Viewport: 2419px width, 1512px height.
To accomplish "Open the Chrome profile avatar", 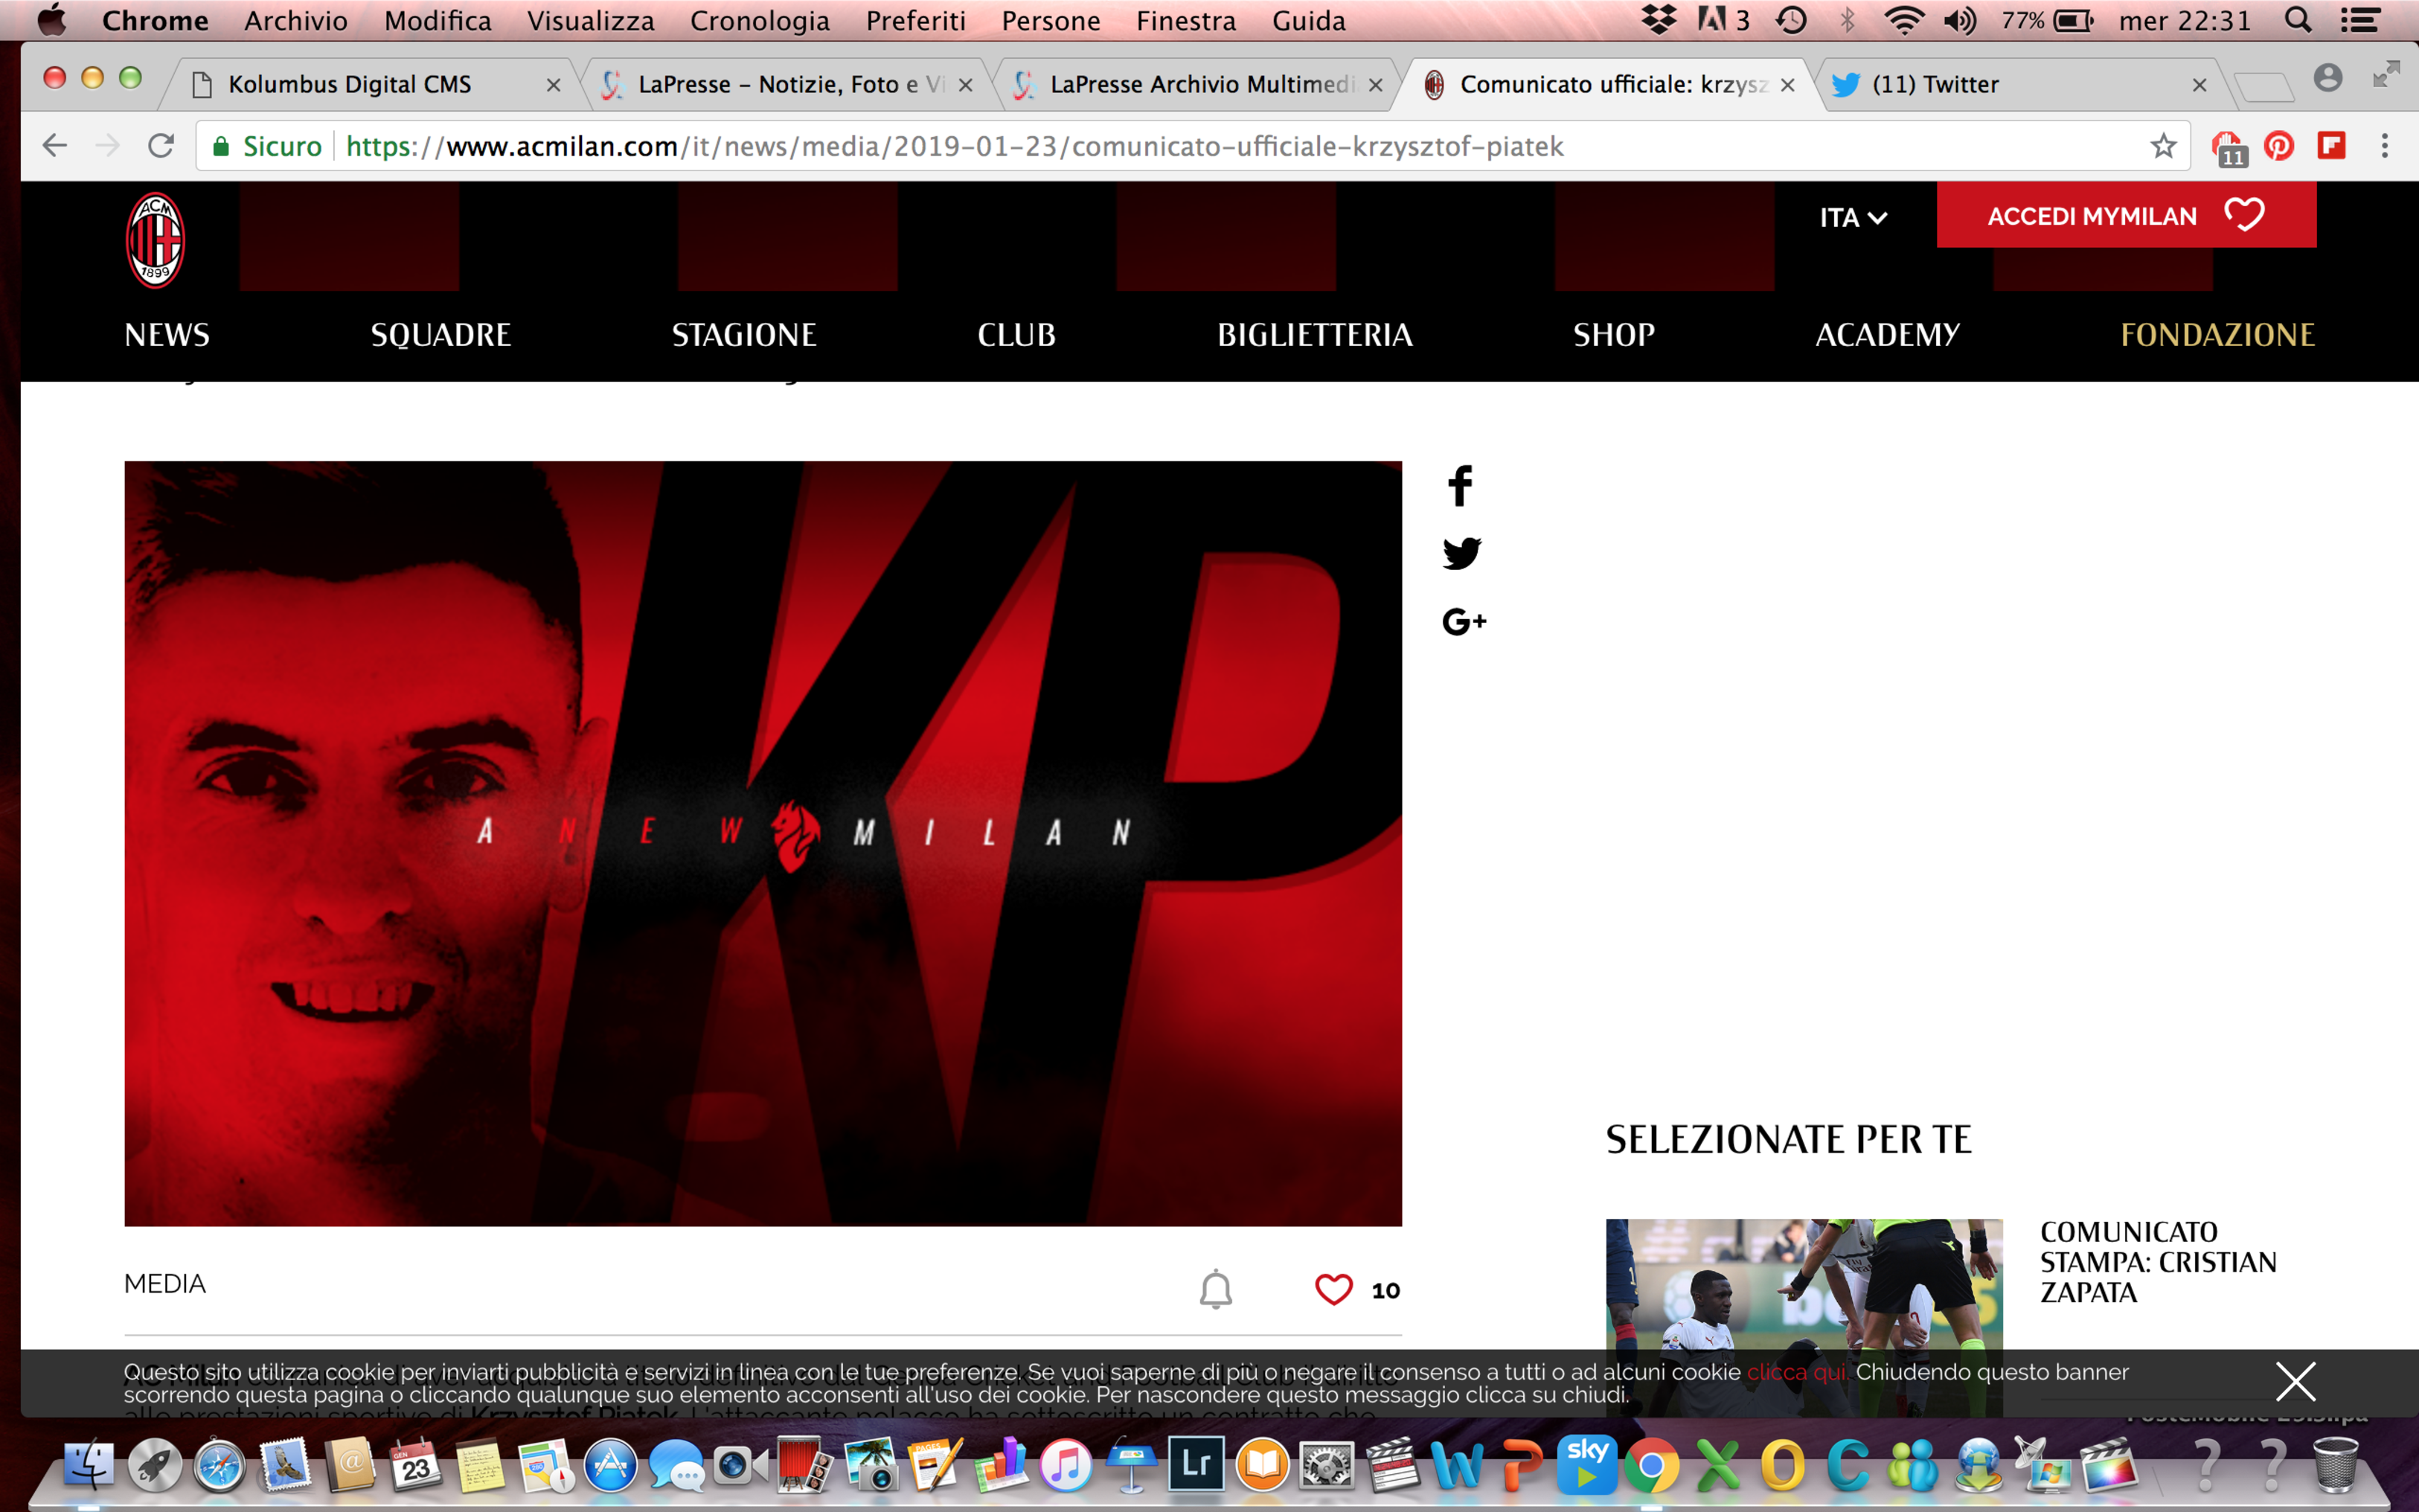I will (2328, 78).
